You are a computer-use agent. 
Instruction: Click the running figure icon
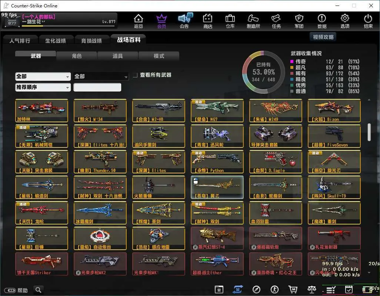coord(274,289)
